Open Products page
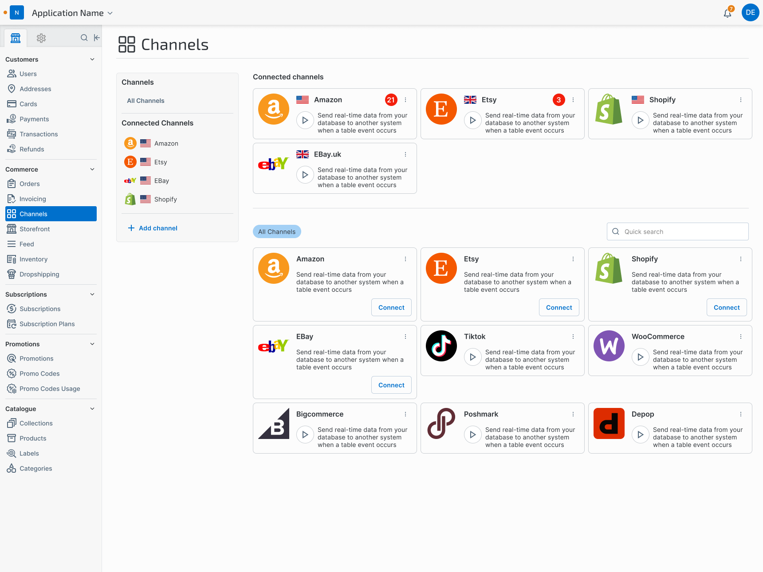The width and height of the screenshot is (763, 572). click(51, 439)
